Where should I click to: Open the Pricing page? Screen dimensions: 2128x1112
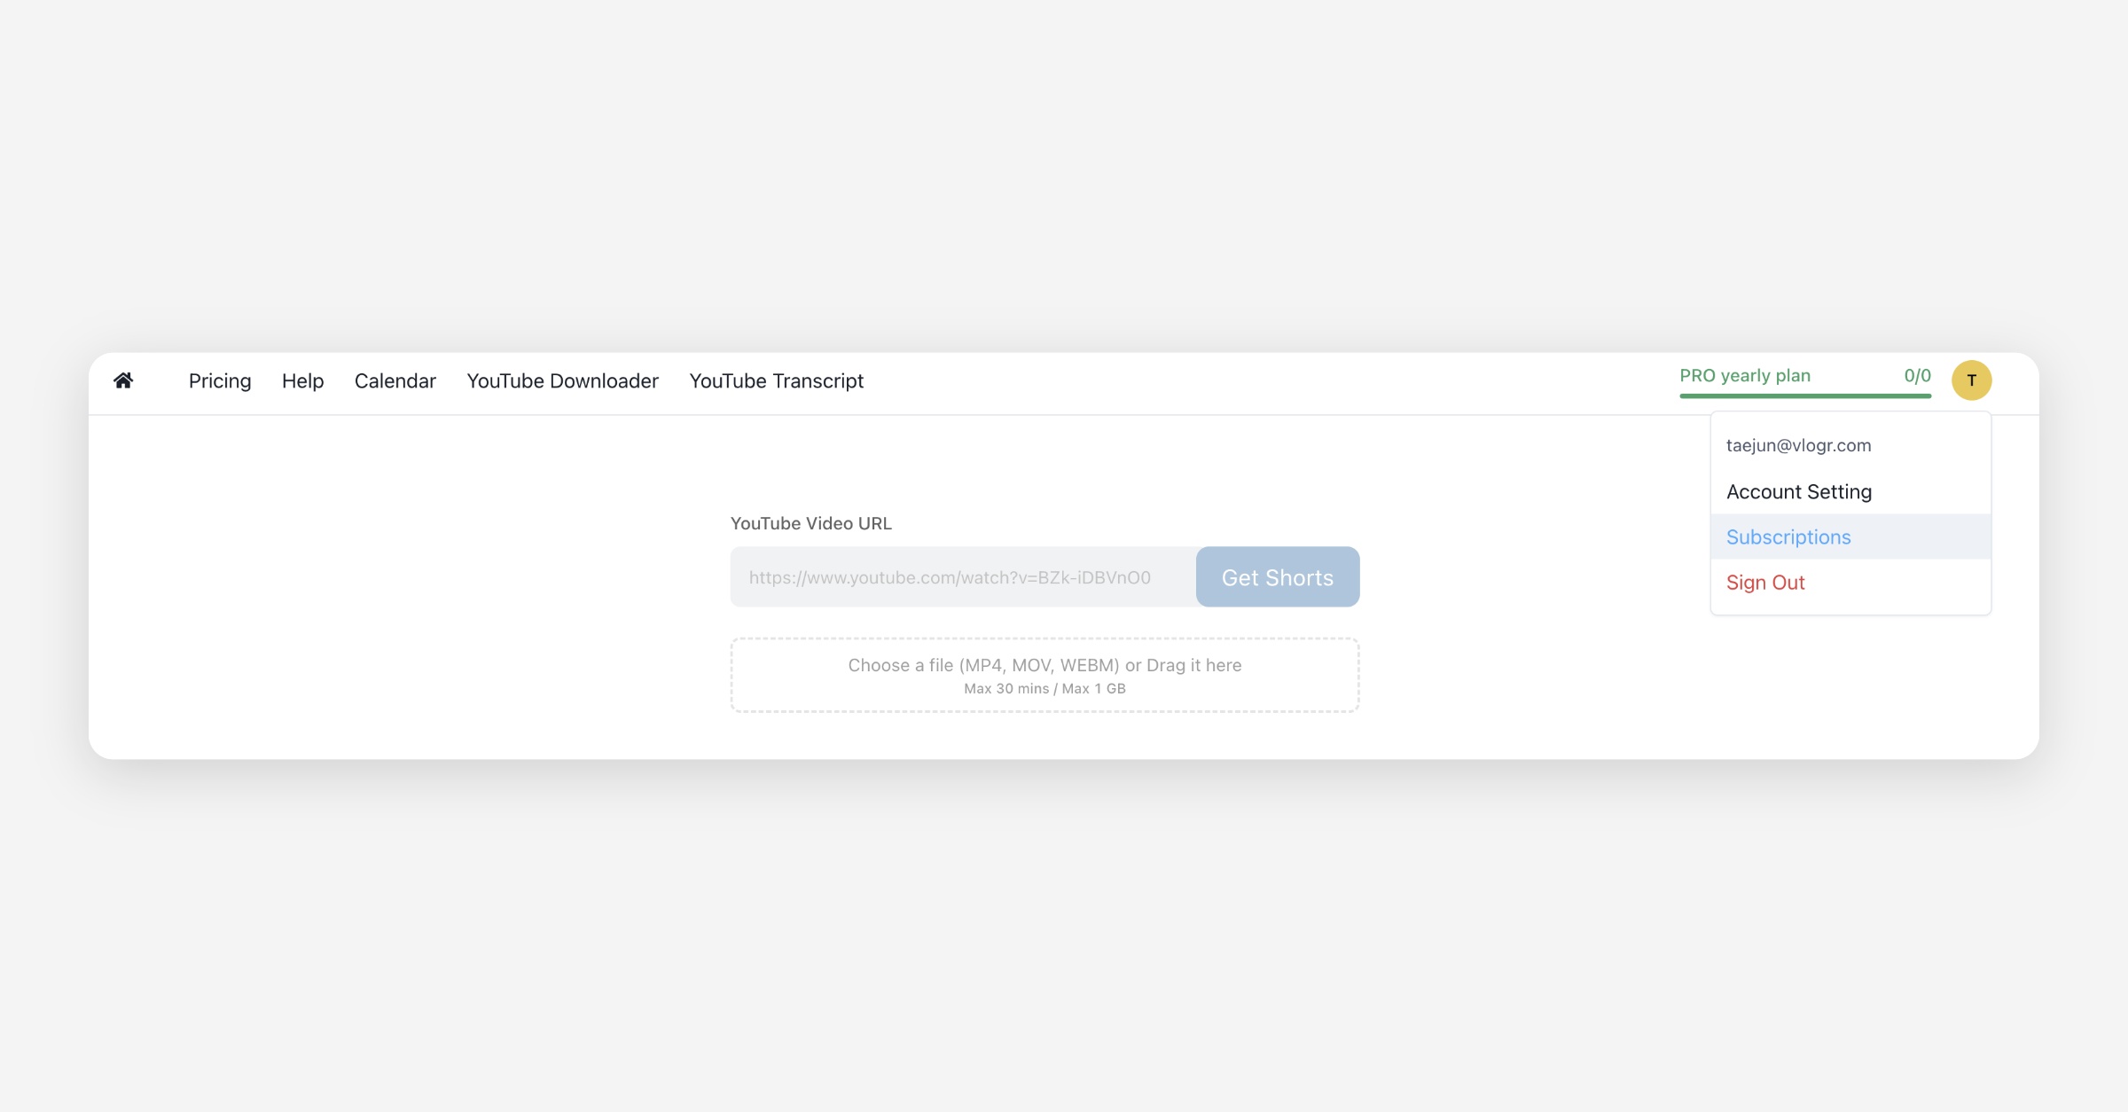220,380
